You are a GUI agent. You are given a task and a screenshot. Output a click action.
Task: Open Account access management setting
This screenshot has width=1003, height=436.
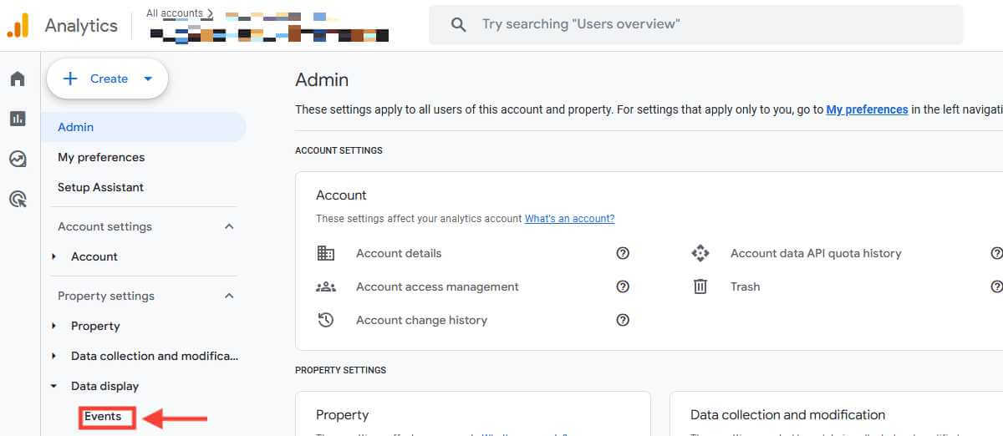pos(437,286)
